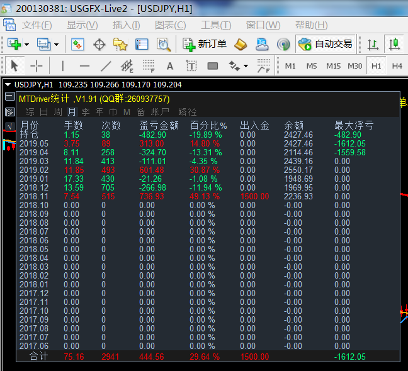The height and width of the screenshot is (371, 408).
Task: Open MetaEditor via the gold book icon
Action: point(241,45)
